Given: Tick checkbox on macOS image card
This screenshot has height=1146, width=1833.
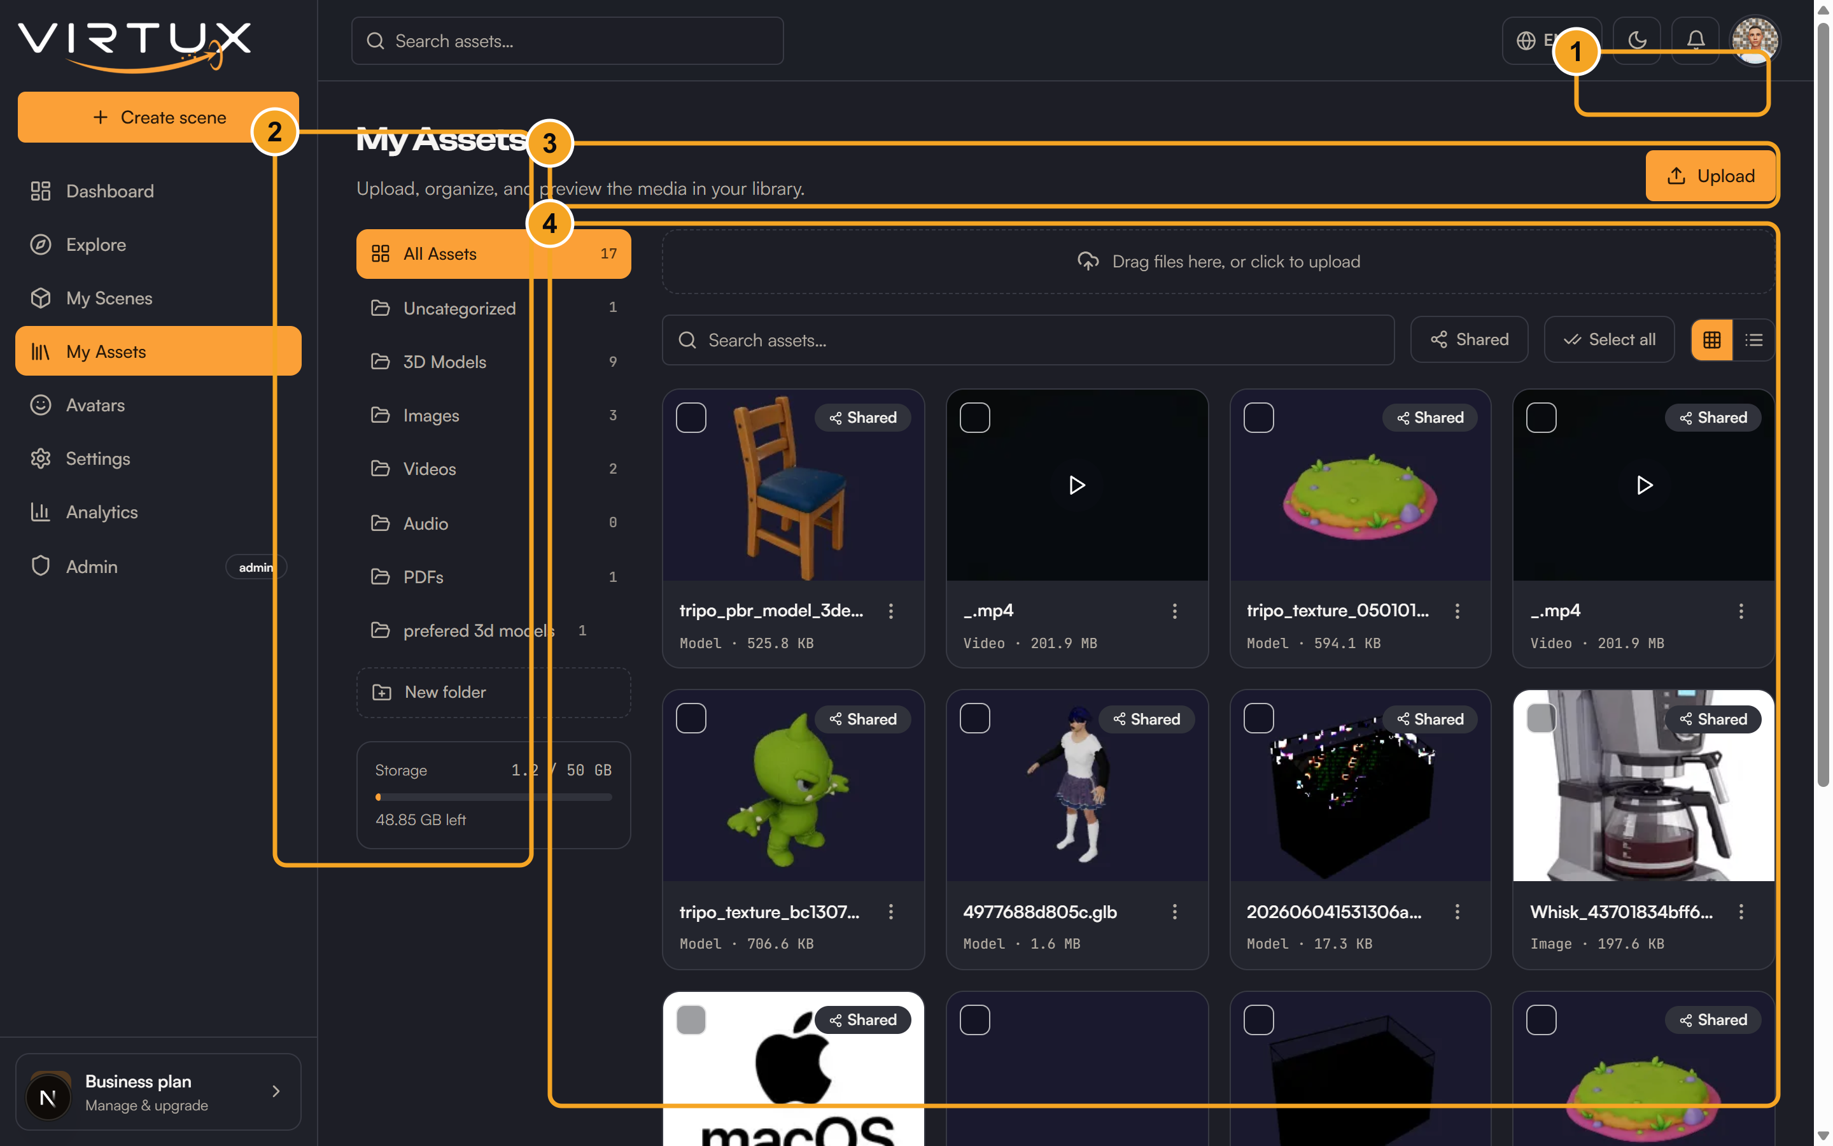Looking at the screenshot, I should click(x=691, y=1020).
